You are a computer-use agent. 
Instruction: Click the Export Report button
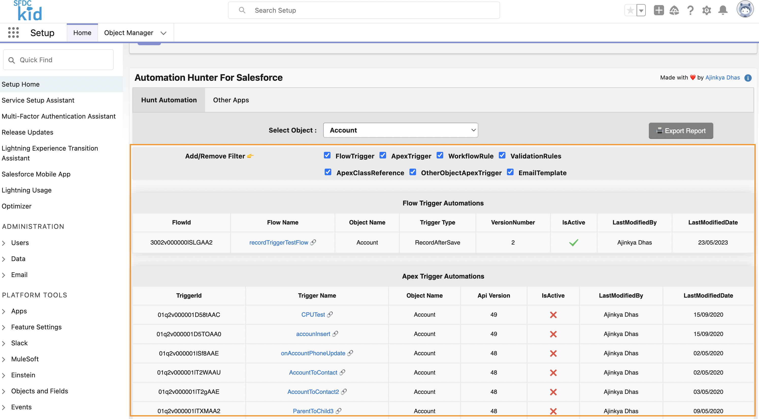click(x=681, y=131)
